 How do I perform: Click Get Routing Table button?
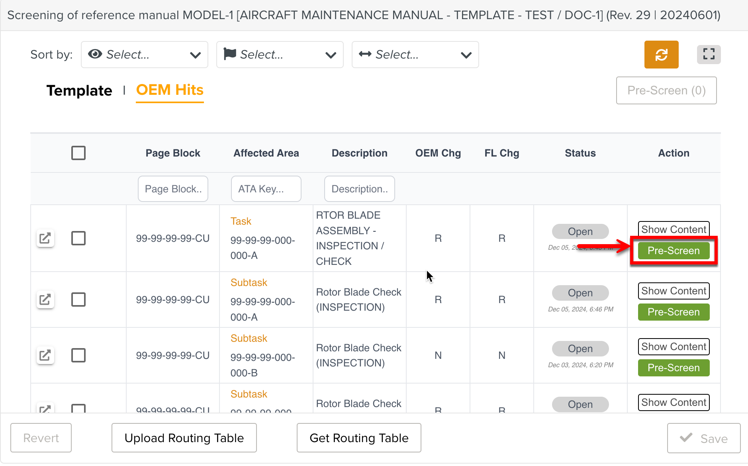(x=359, y=438)
